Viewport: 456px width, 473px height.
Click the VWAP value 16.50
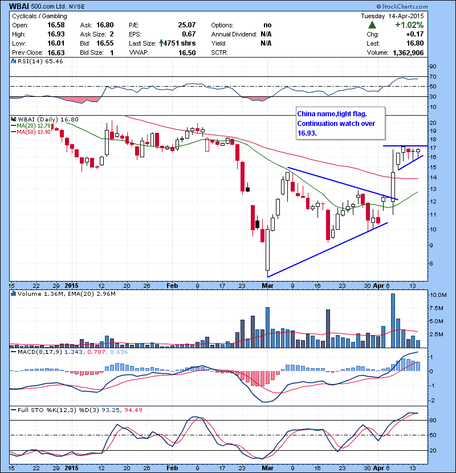click(187, 53)
